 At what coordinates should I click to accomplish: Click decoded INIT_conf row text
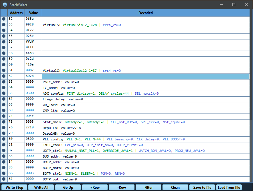tap(93, 145)
